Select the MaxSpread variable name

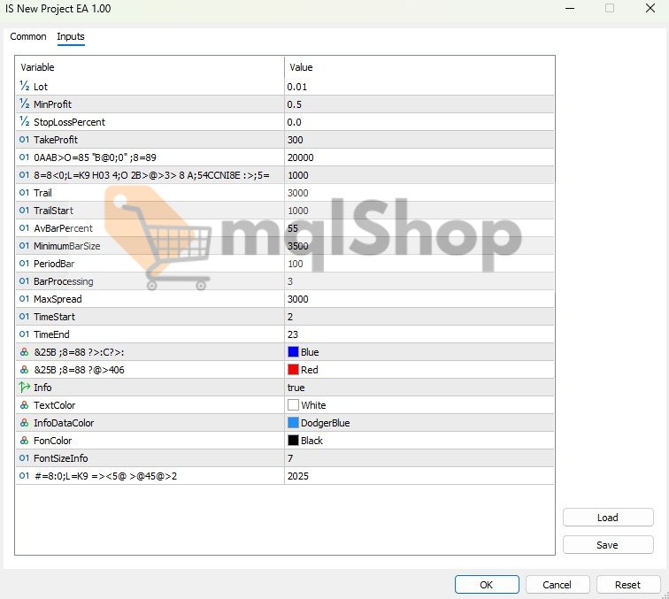58,299
